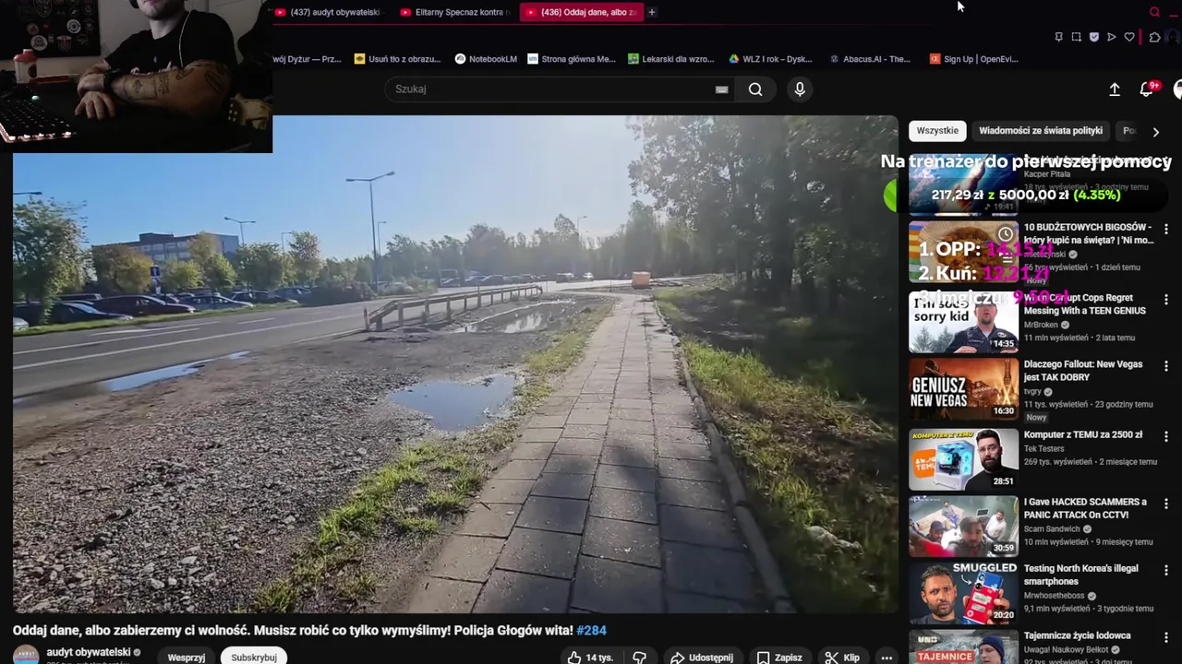1182x664 pixels.
Task: Click Tek Testers channel name
Action: (1043, 449)
